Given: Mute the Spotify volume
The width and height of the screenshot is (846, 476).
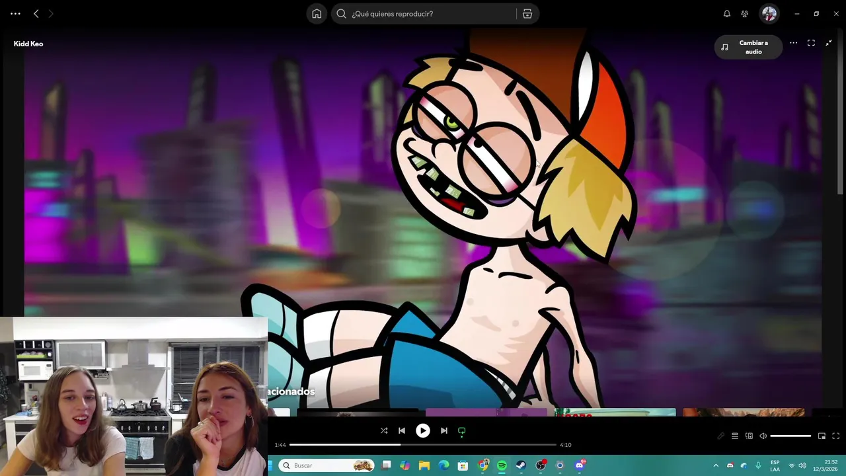Looking at the screenshot, I should (763, 436).
